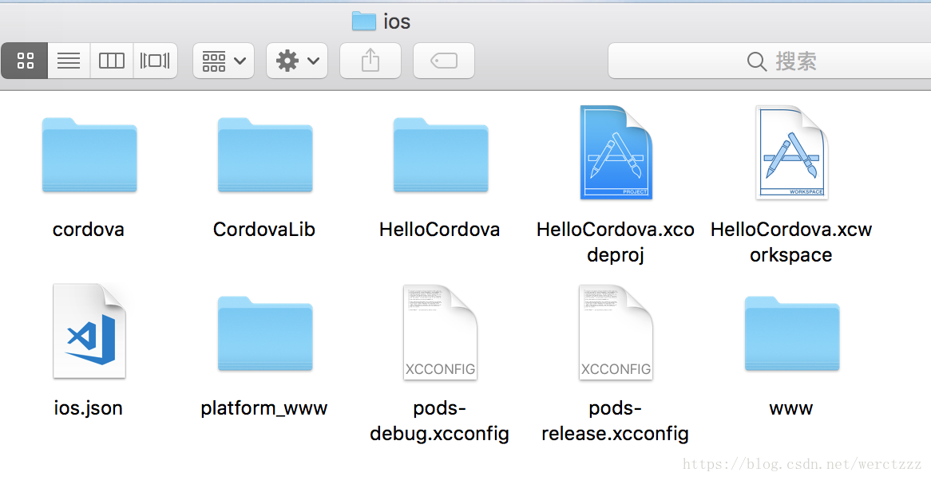Image resolution: width=931 pixels, height=480 pixels.
Task: Click the Share toolbar button
Action: [x=370, y=61]
